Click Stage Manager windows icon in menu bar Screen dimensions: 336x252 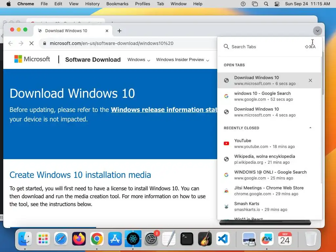point(255,4)
